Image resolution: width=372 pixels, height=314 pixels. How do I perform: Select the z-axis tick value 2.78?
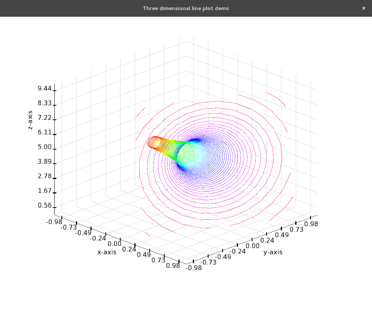[x=45, y=176]
